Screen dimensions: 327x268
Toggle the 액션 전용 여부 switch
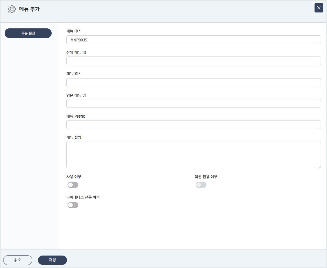[201, 185]
